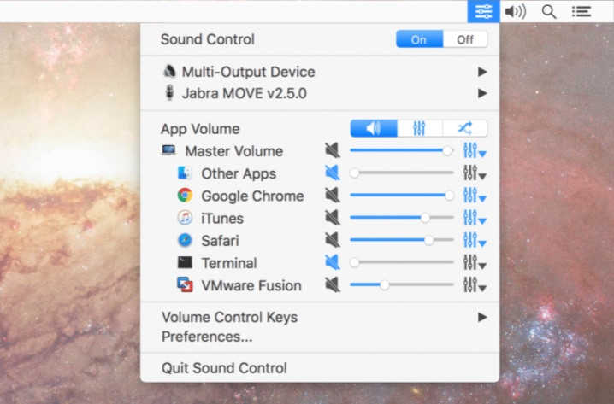Open equalizer for Google Chrome
Screen dimensions: 614x404
click(473, 196)
